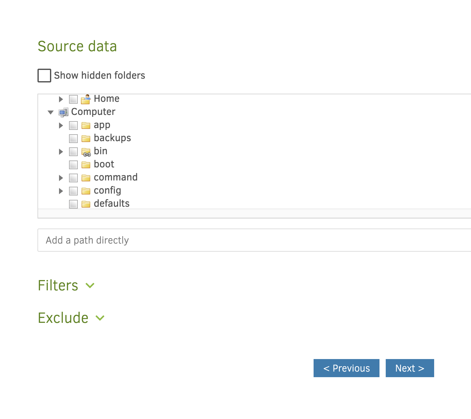Expand the config folder arrow
This screenshot has width=471, height=419.
point(61,191)
